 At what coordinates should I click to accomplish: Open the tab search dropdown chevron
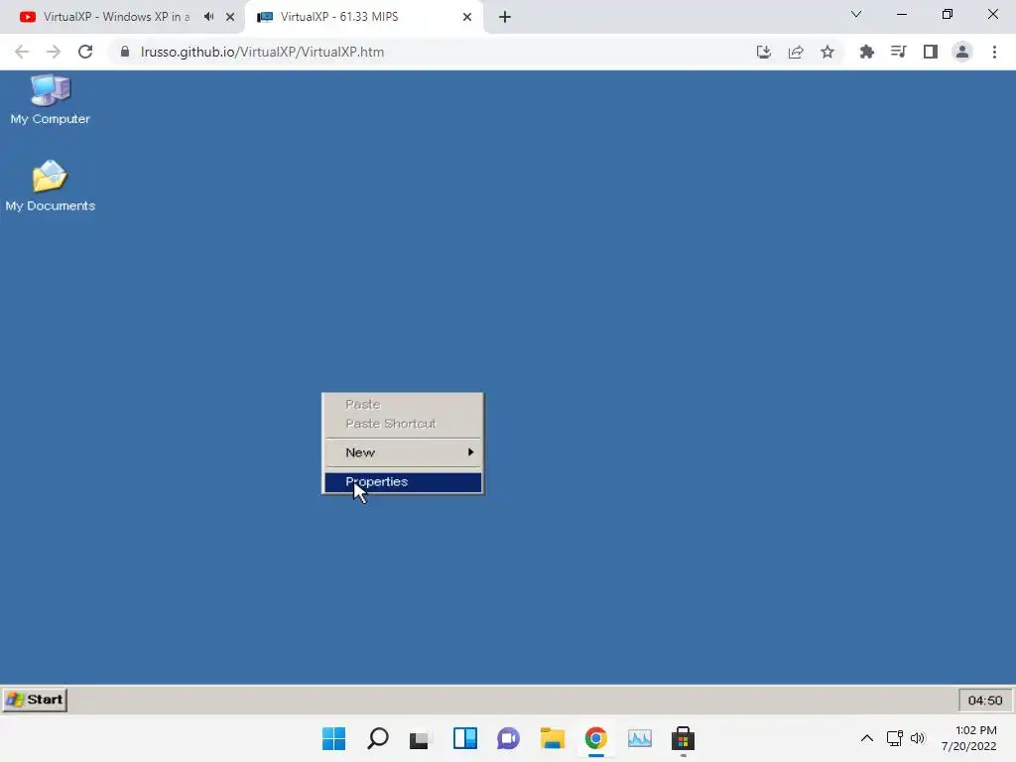(x=856, y=14)
